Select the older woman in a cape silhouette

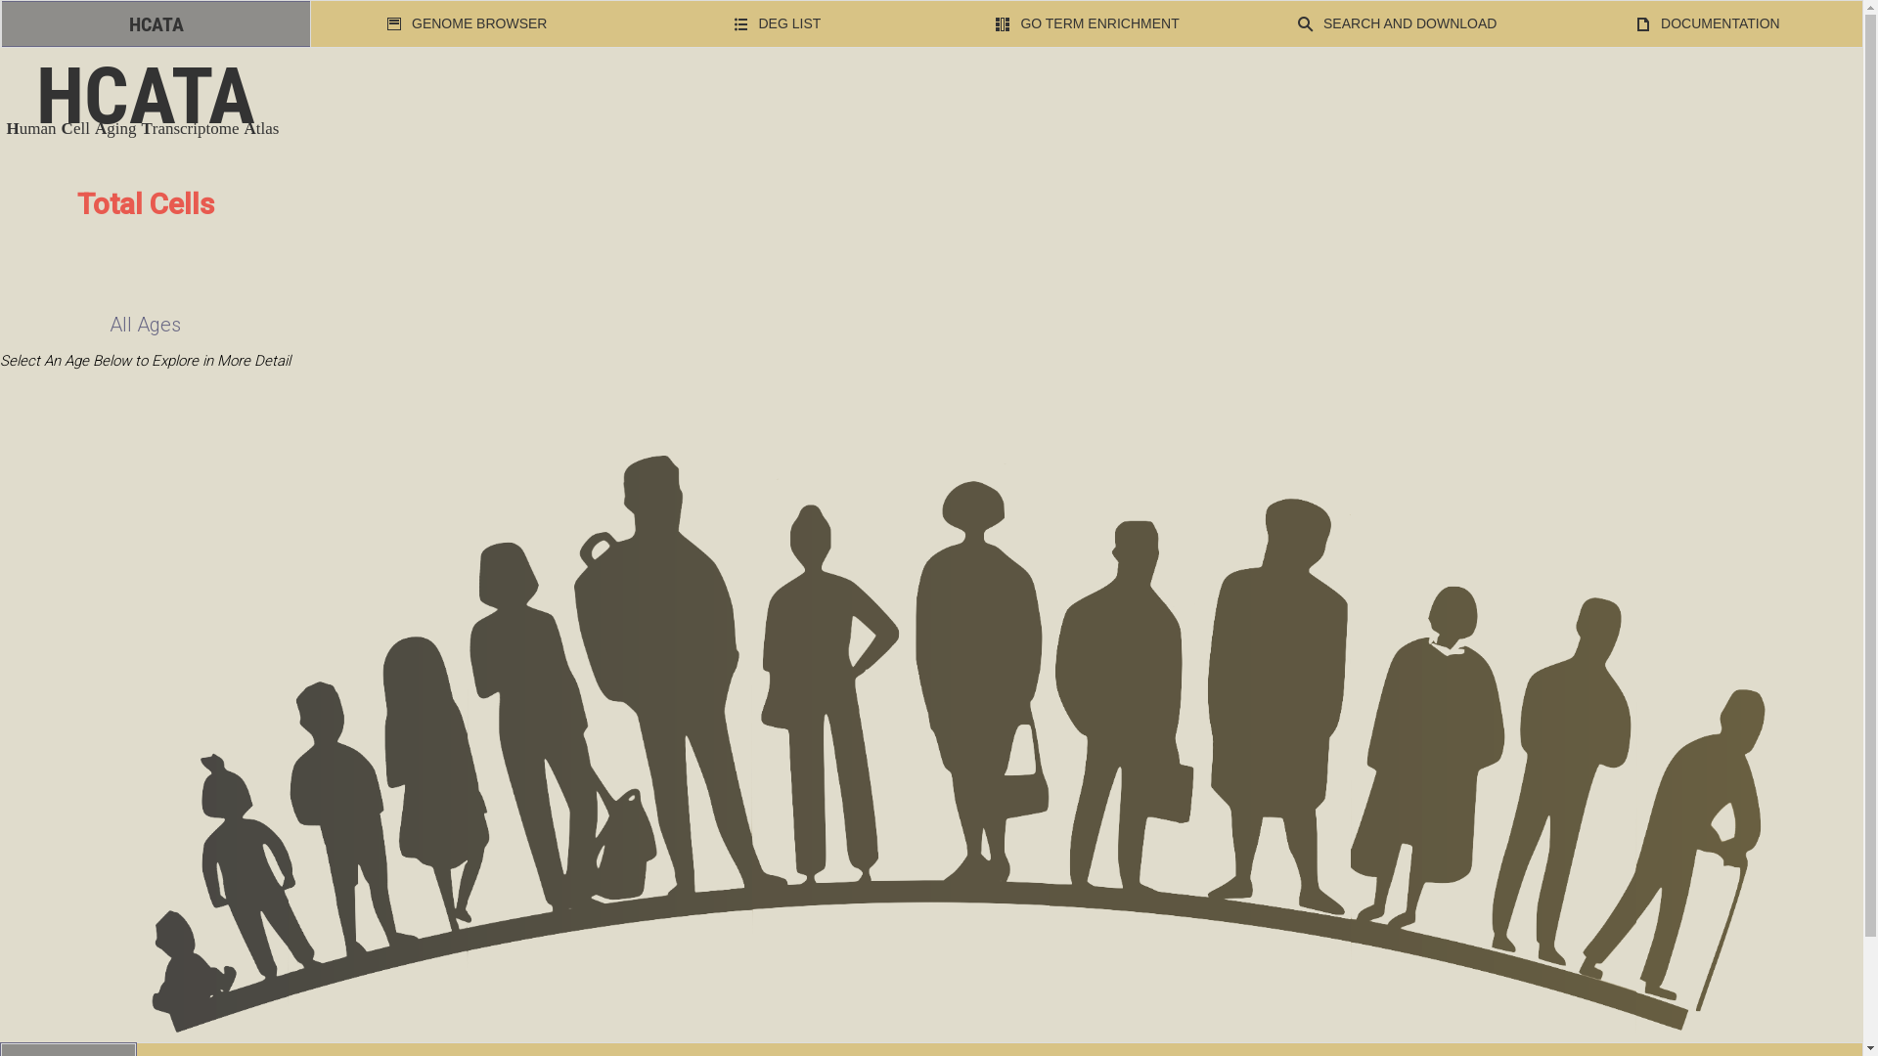click(x=1428, y=758)
